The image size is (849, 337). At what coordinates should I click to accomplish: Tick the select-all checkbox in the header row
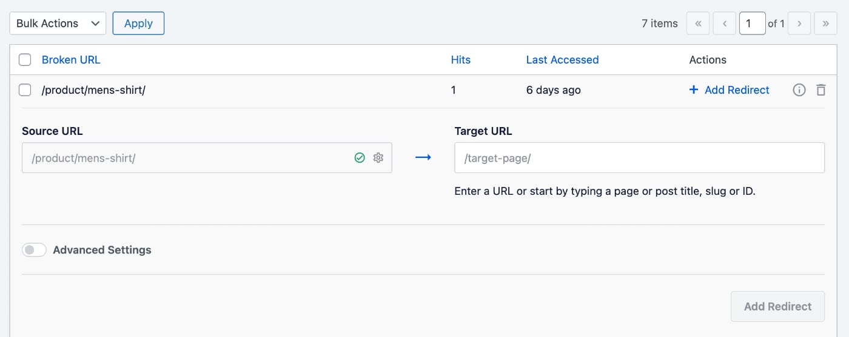25,60
